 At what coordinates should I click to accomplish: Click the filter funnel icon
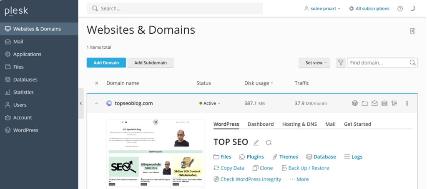pyautogui.click(x=341, y=63)
